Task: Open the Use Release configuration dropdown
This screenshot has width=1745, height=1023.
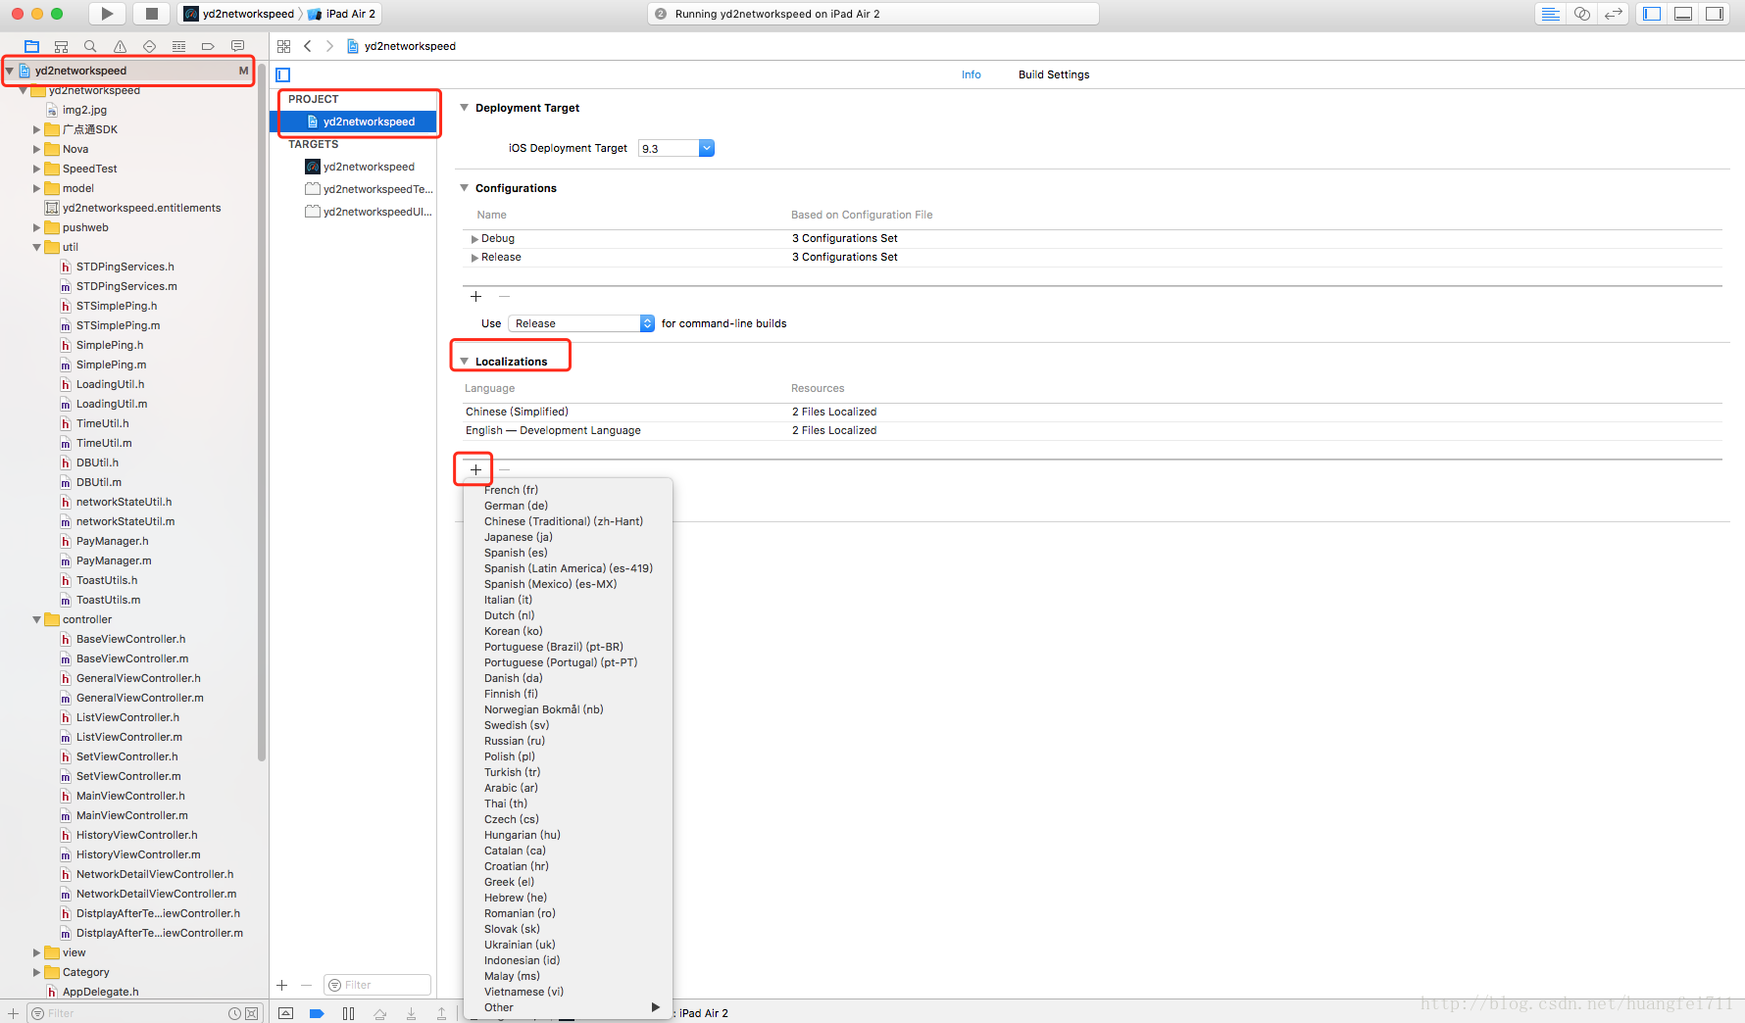Action: click(x=581, y=323)
